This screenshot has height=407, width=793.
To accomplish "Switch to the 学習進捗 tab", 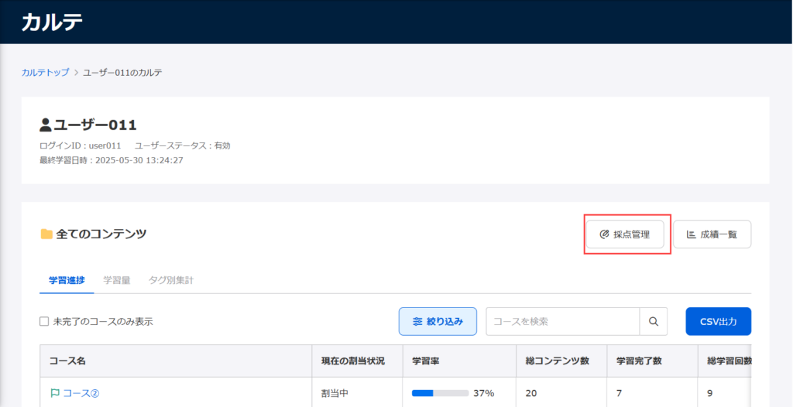I will (67, 280).
